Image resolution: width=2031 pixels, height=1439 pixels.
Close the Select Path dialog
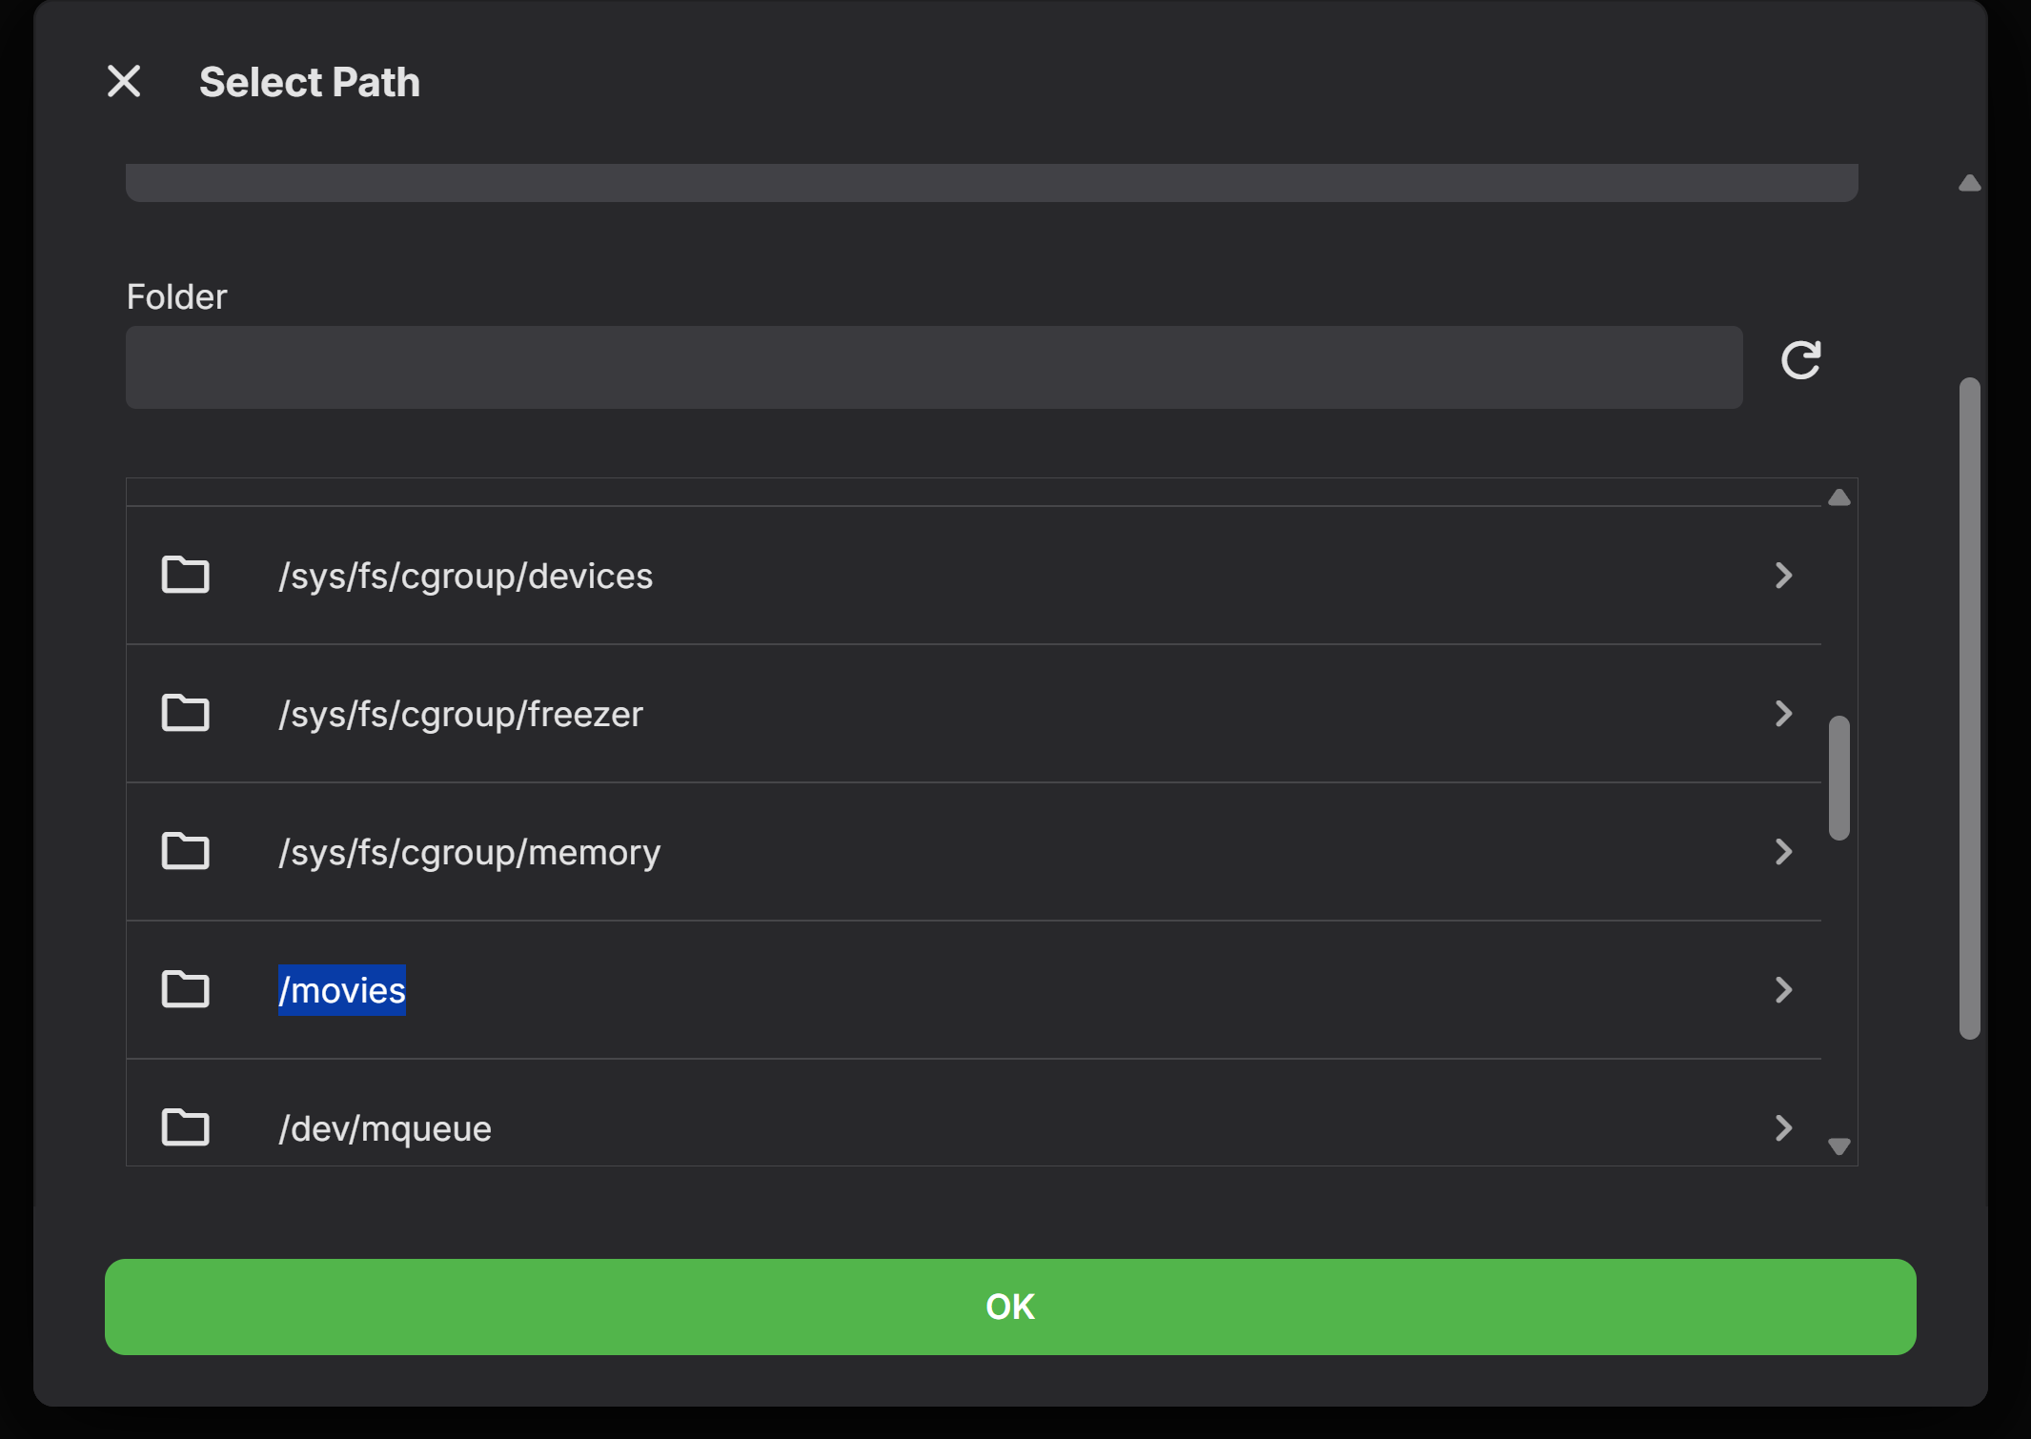[x=124, y=82]
